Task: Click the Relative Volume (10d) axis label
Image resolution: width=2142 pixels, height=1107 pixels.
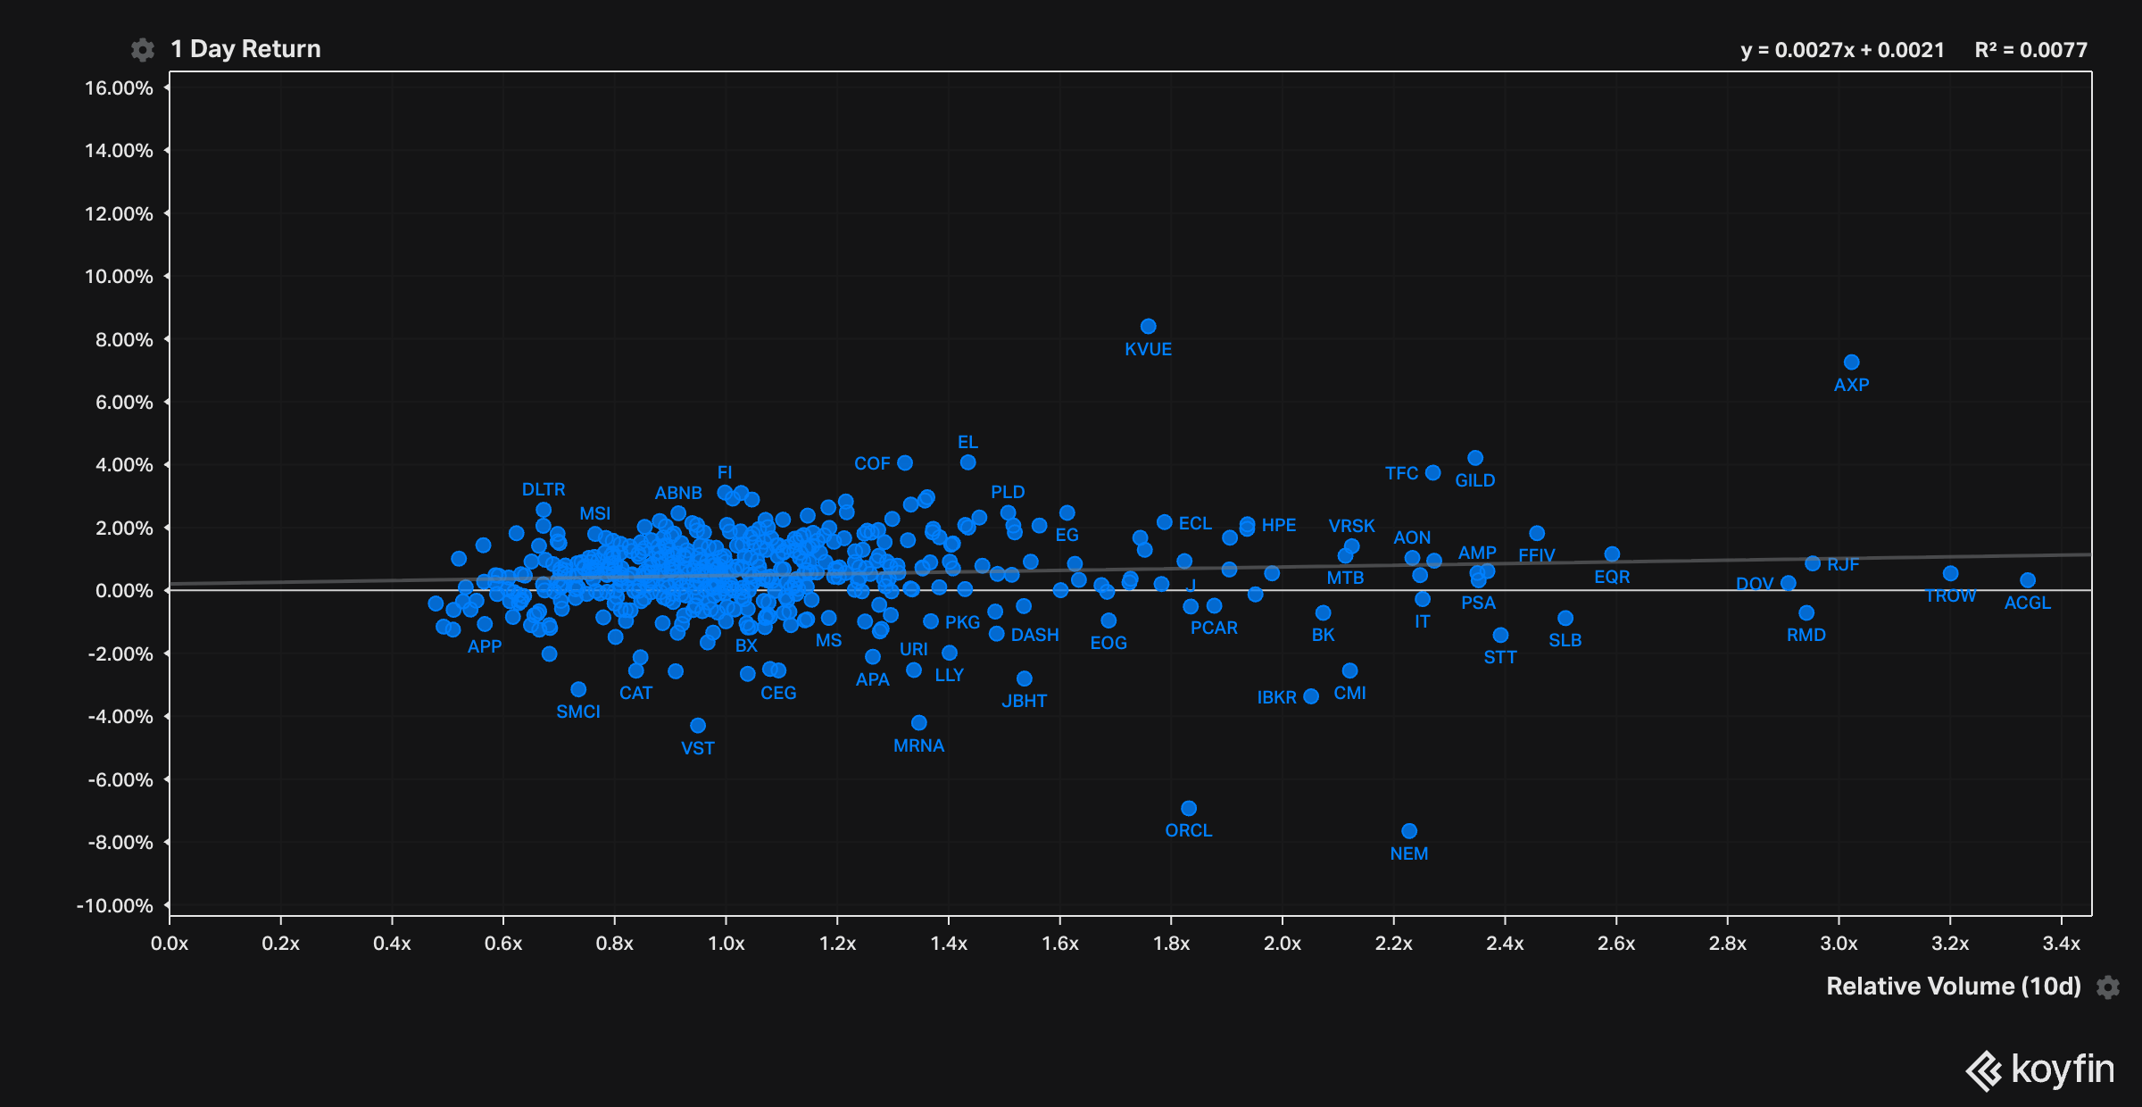Action: pos(1953,986)
